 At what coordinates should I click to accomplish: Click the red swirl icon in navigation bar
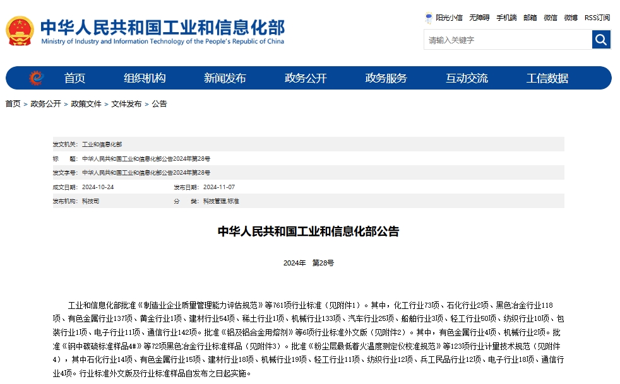[x=36, y=78]
